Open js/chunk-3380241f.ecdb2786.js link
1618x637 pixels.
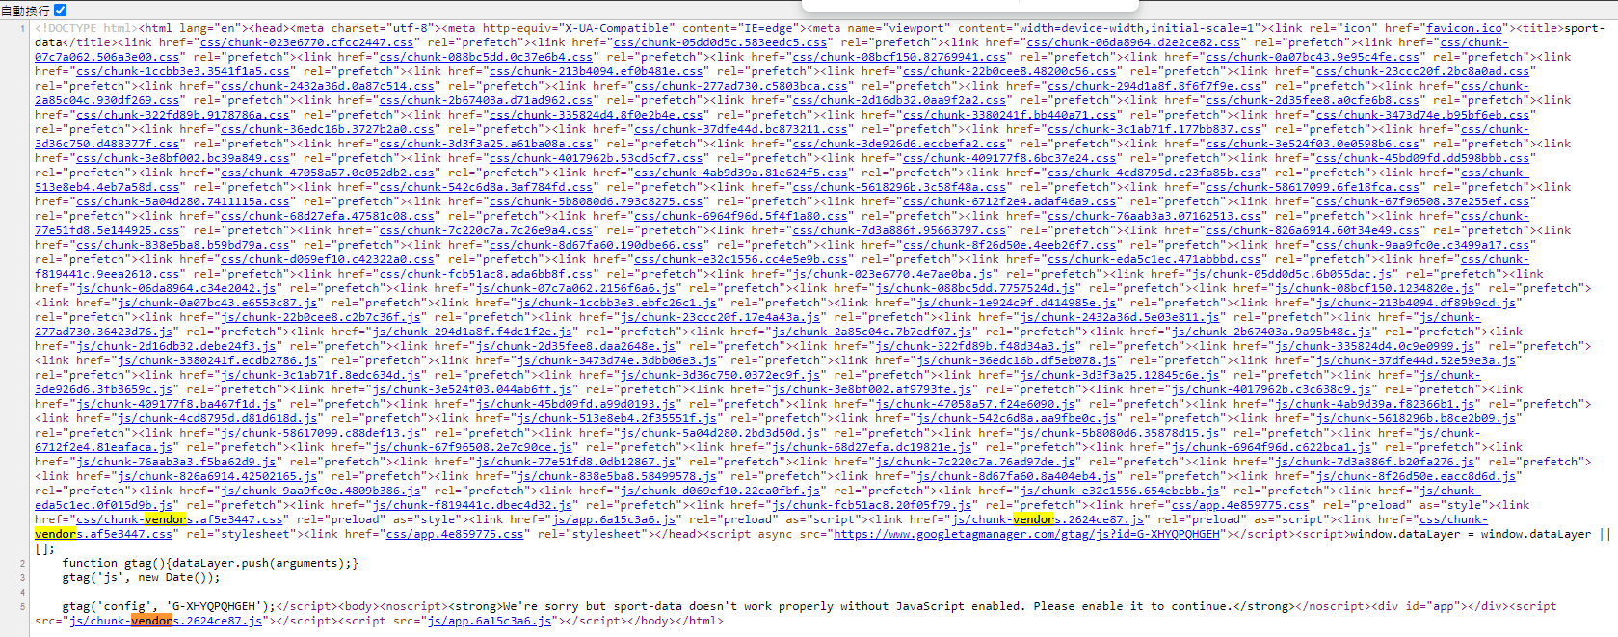218,360
